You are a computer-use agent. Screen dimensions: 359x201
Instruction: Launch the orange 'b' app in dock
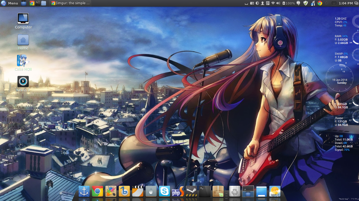pos(124,192)
